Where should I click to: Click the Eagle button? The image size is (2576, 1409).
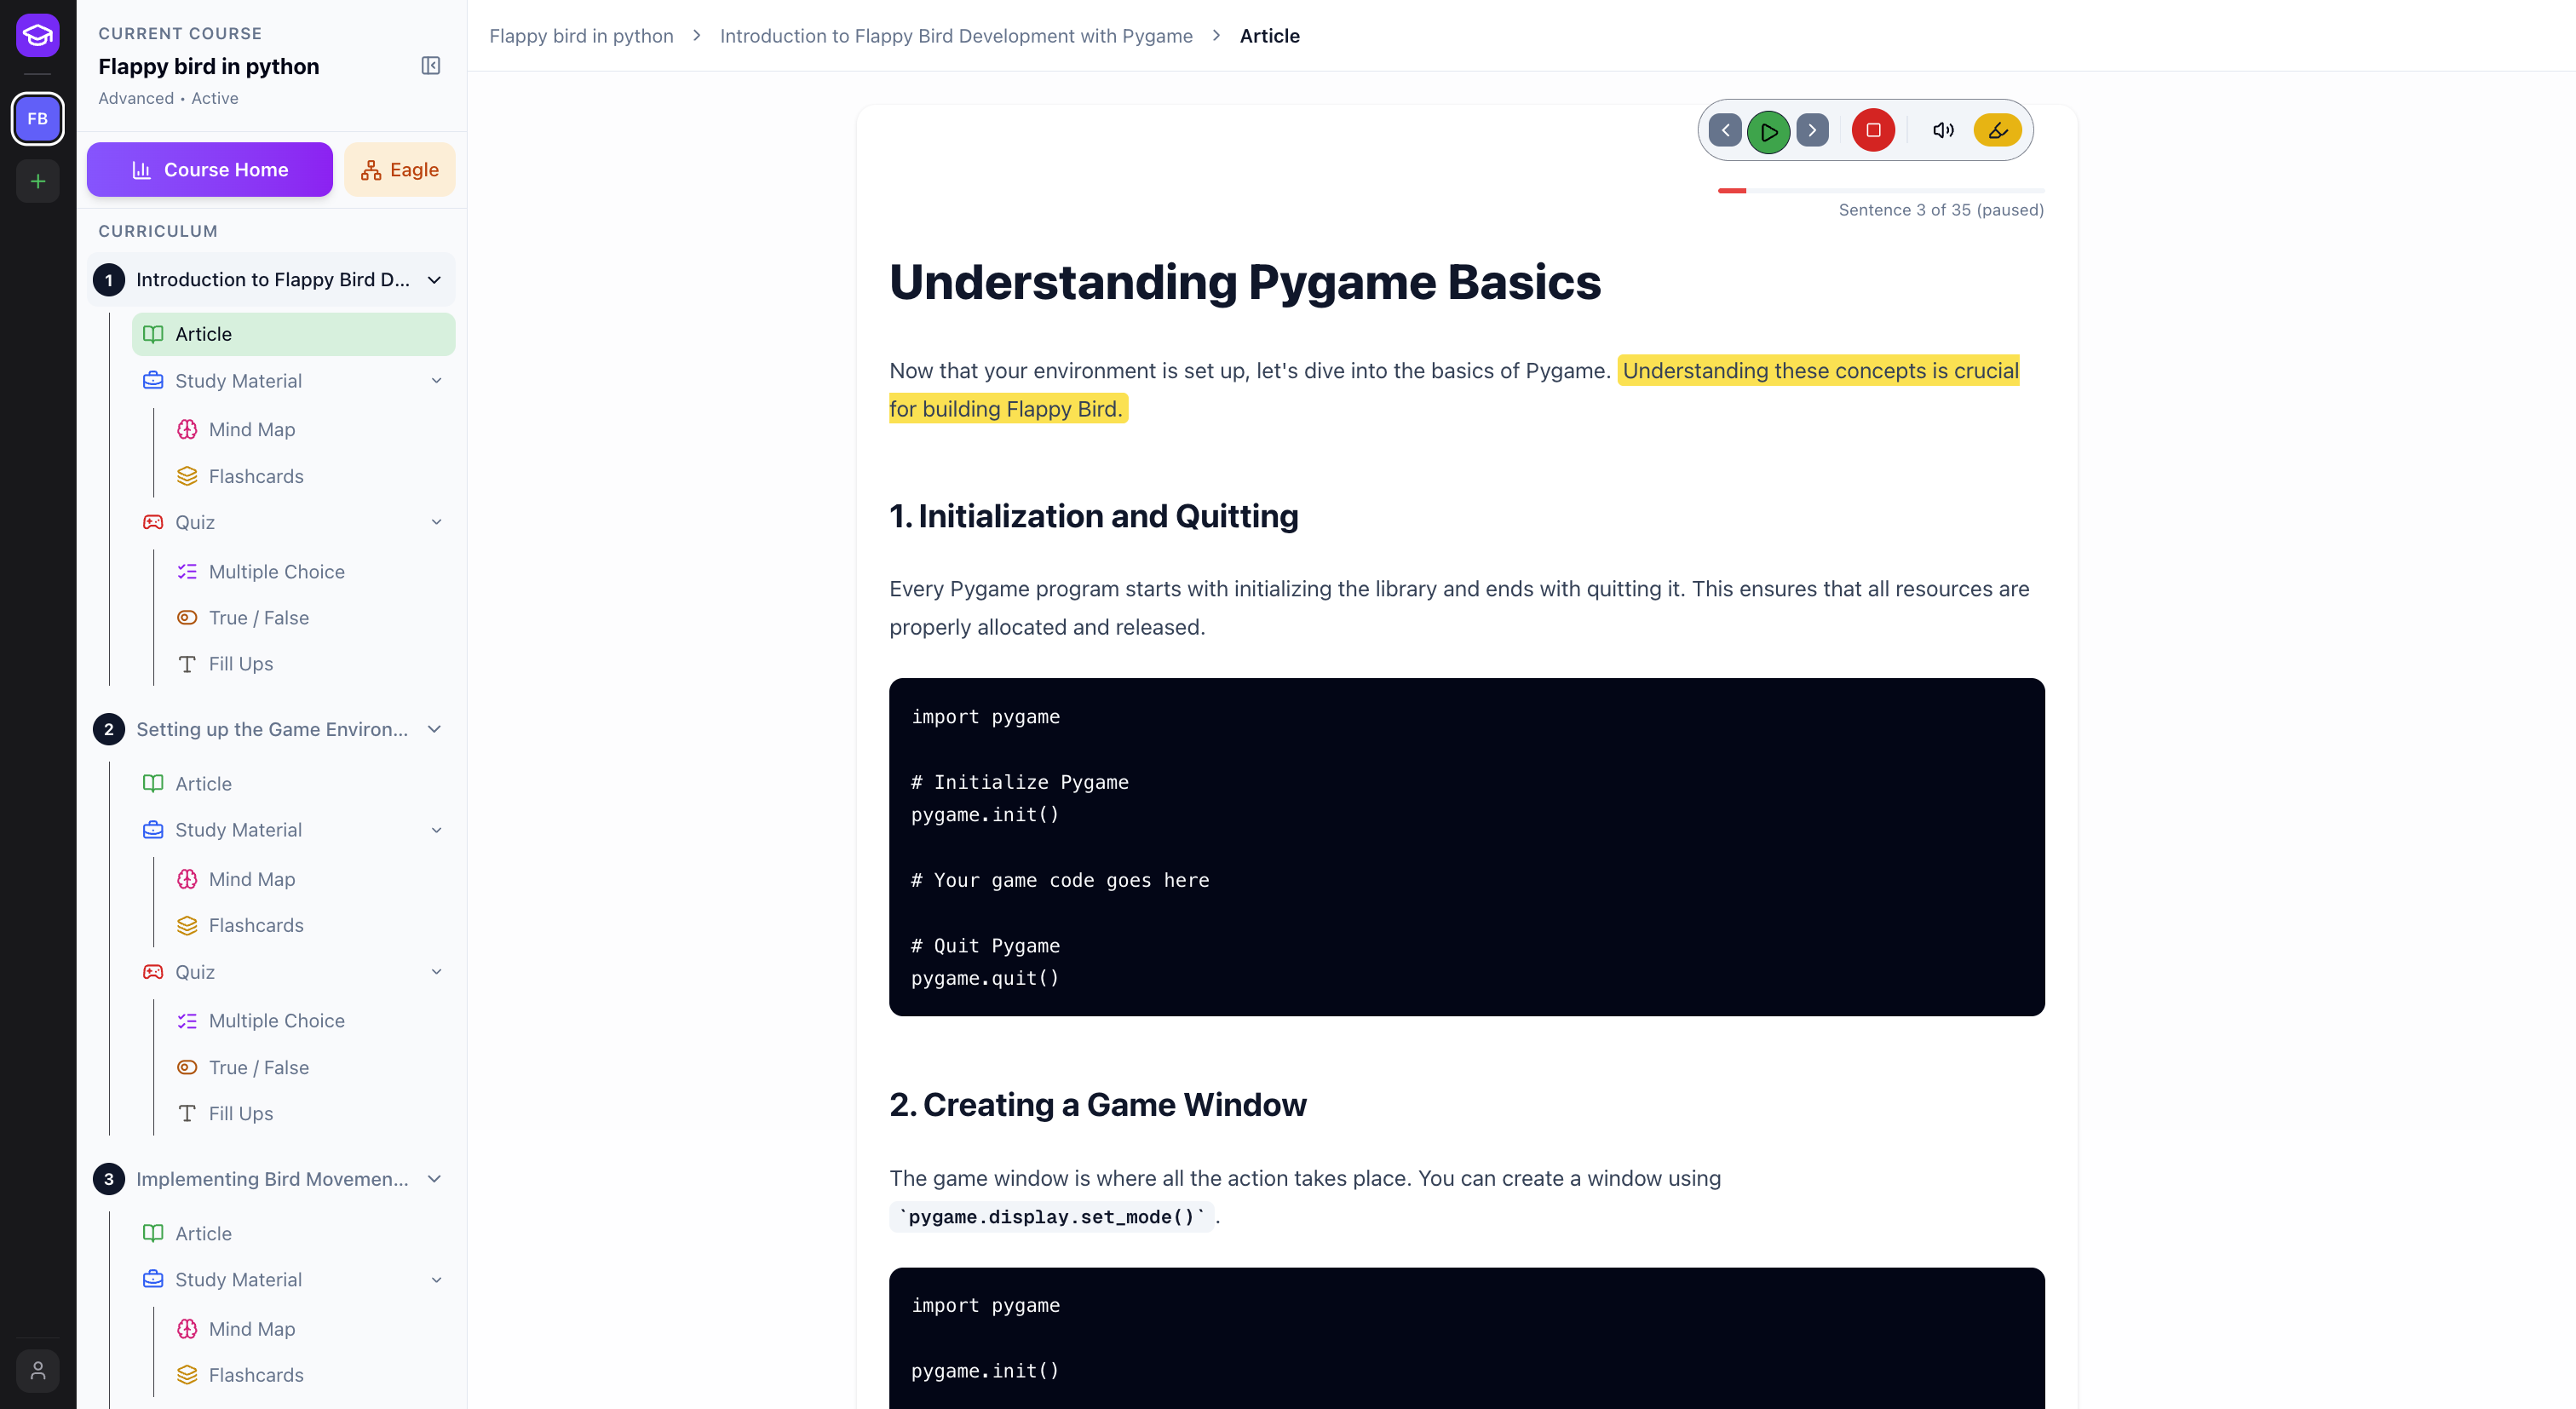[x=400, y=170]
